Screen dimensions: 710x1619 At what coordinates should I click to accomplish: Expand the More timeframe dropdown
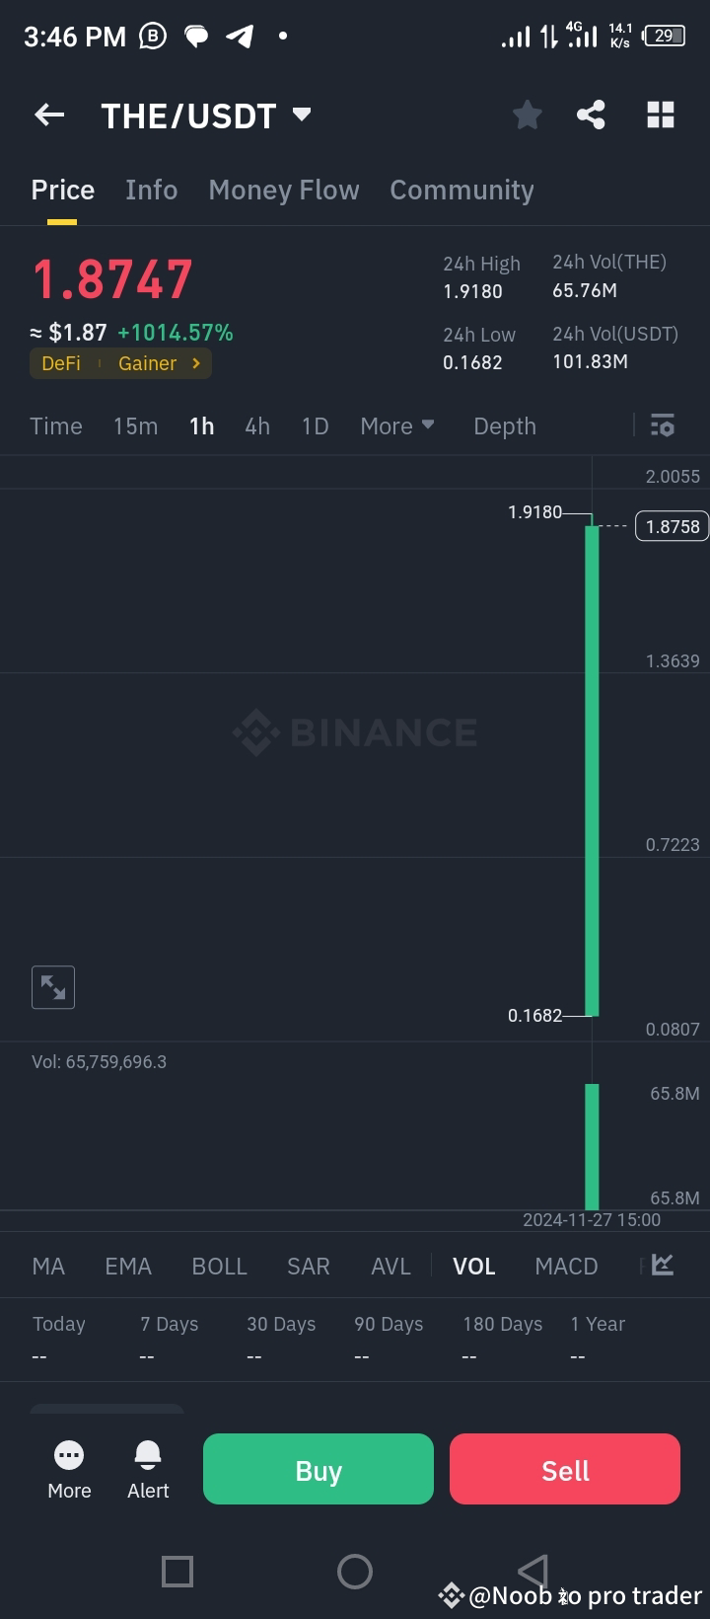click(x=396, y=425)
